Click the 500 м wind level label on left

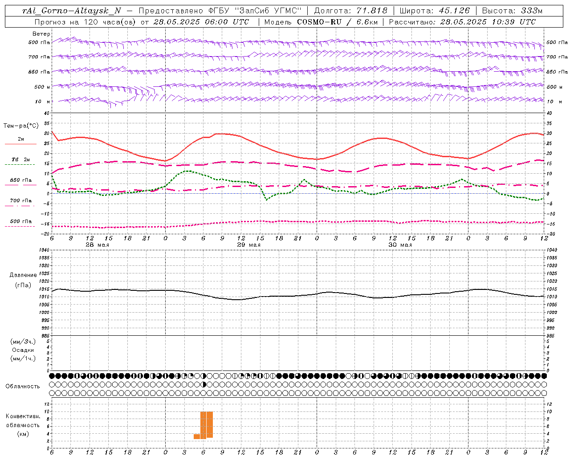(42, 87)
